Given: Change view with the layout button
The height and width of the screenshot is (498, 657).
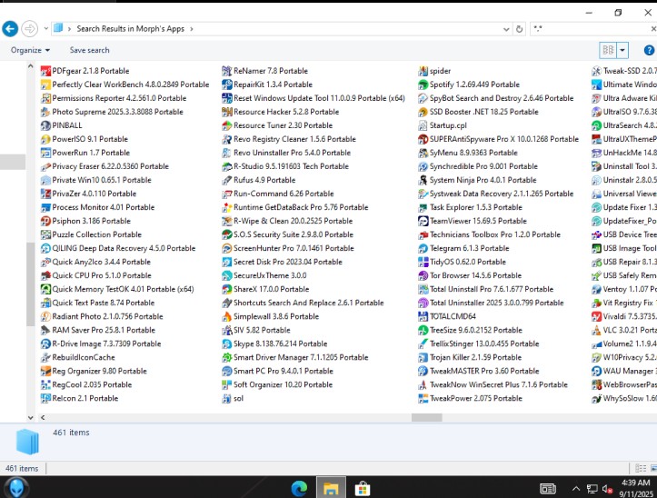Looking at the screenshot, I should tap(609, 50).
